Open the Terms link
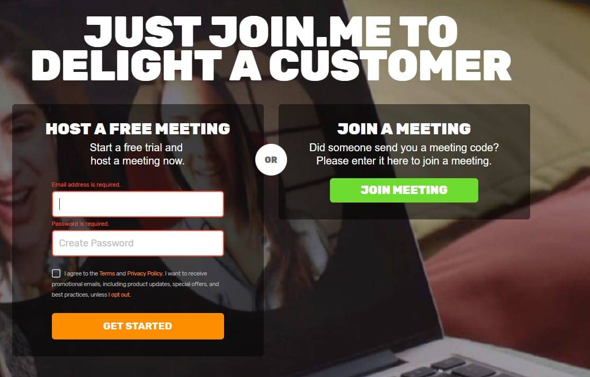The image size is (590, 377). coord(107,273)
